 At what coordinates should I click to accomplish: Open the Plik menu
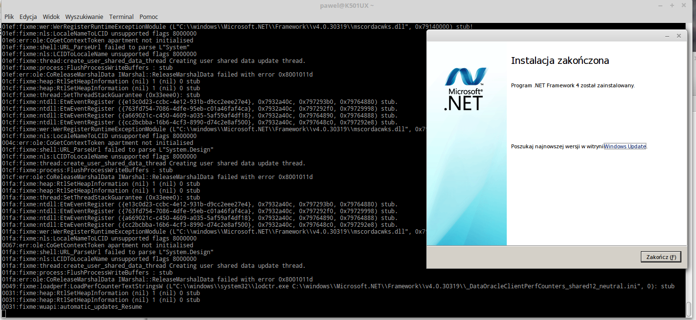9,17
